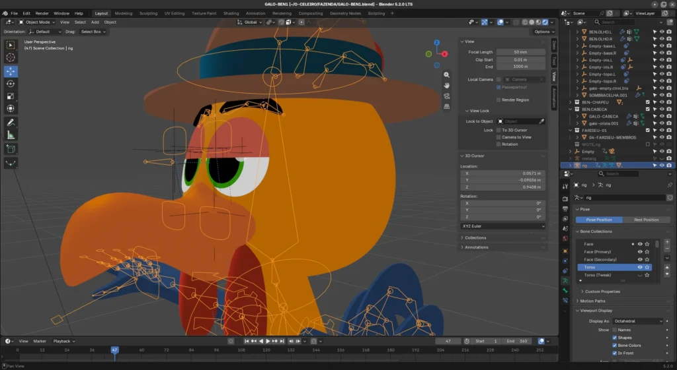Open the Tool properties tab icon
Screen dimensions: 677x370
[x=565, y=186]
